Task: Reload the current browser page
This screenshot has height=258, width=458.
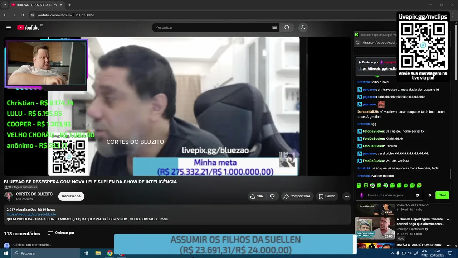Action: 22,15
